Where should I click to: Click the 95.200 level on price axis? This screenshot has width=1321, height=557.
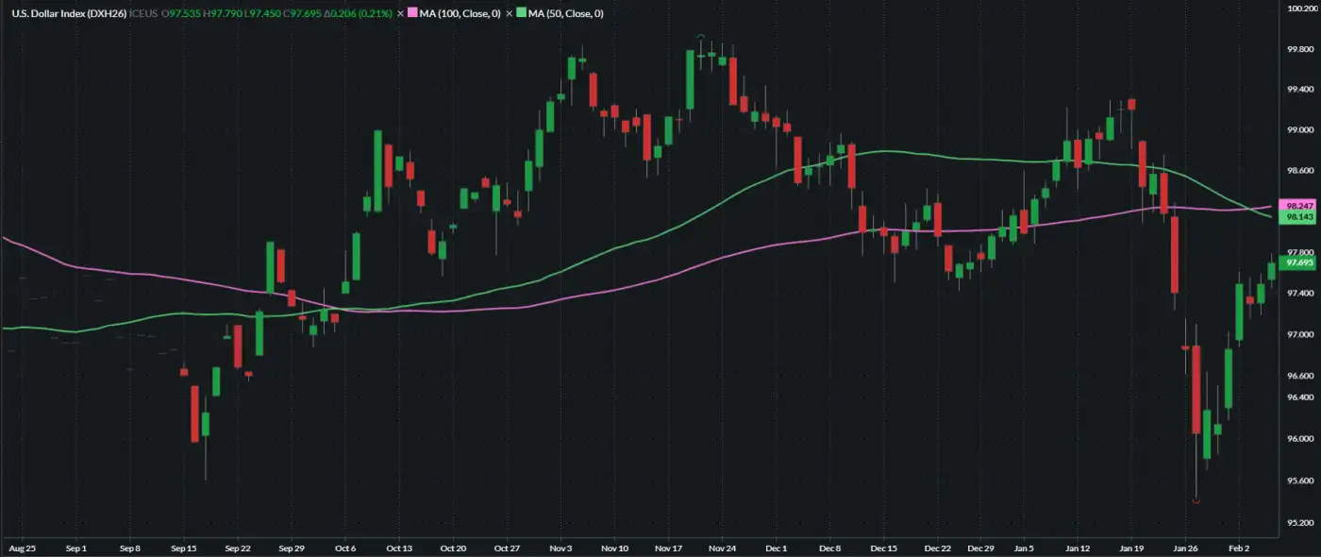[x=1301, y=522]
